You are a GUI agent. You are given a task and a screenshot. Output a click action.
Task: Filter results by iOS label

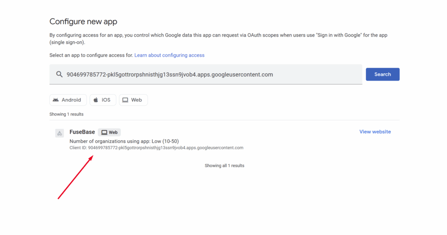click(x=106, y=100)
